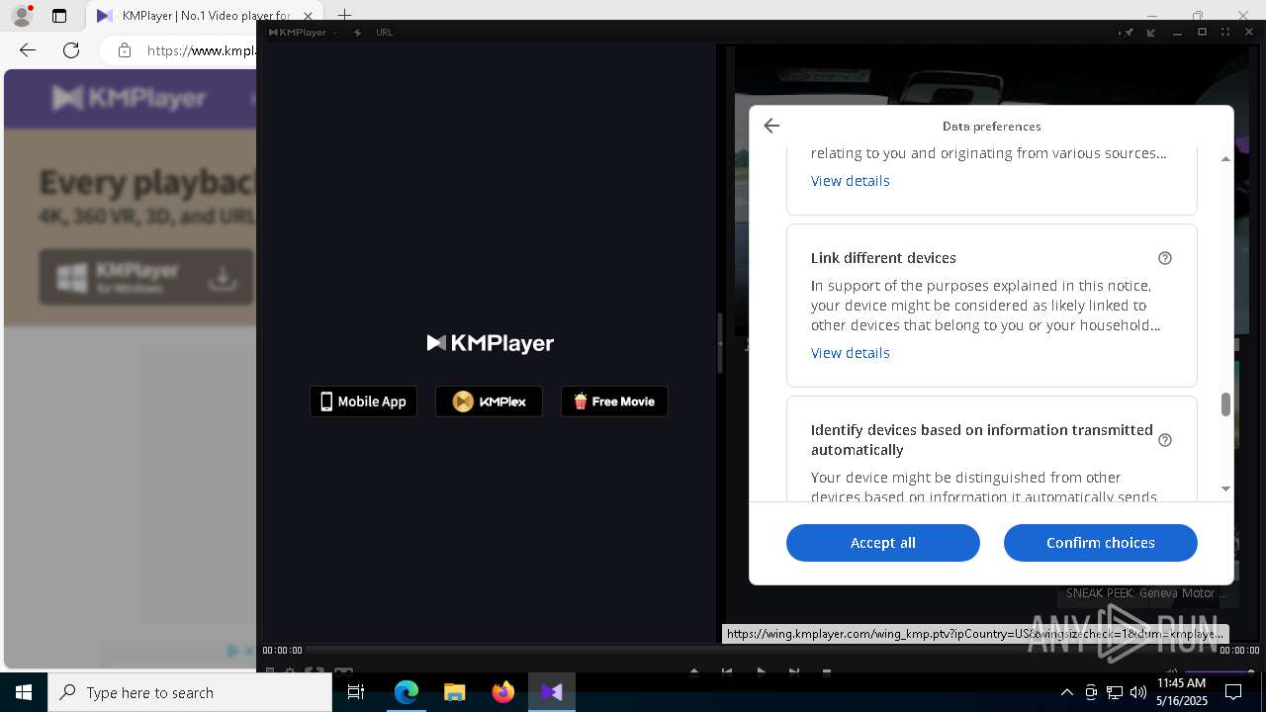Play video in KMPlayer
Image resolution: width=1266 pixels, height=712 pixels.
(x=761, y=672)
